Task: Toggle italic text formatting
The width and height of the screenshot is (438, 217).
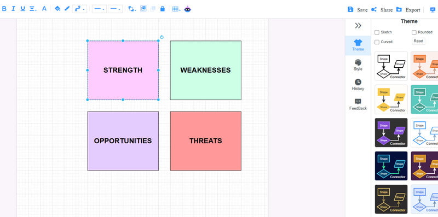Action: [13, 9]
